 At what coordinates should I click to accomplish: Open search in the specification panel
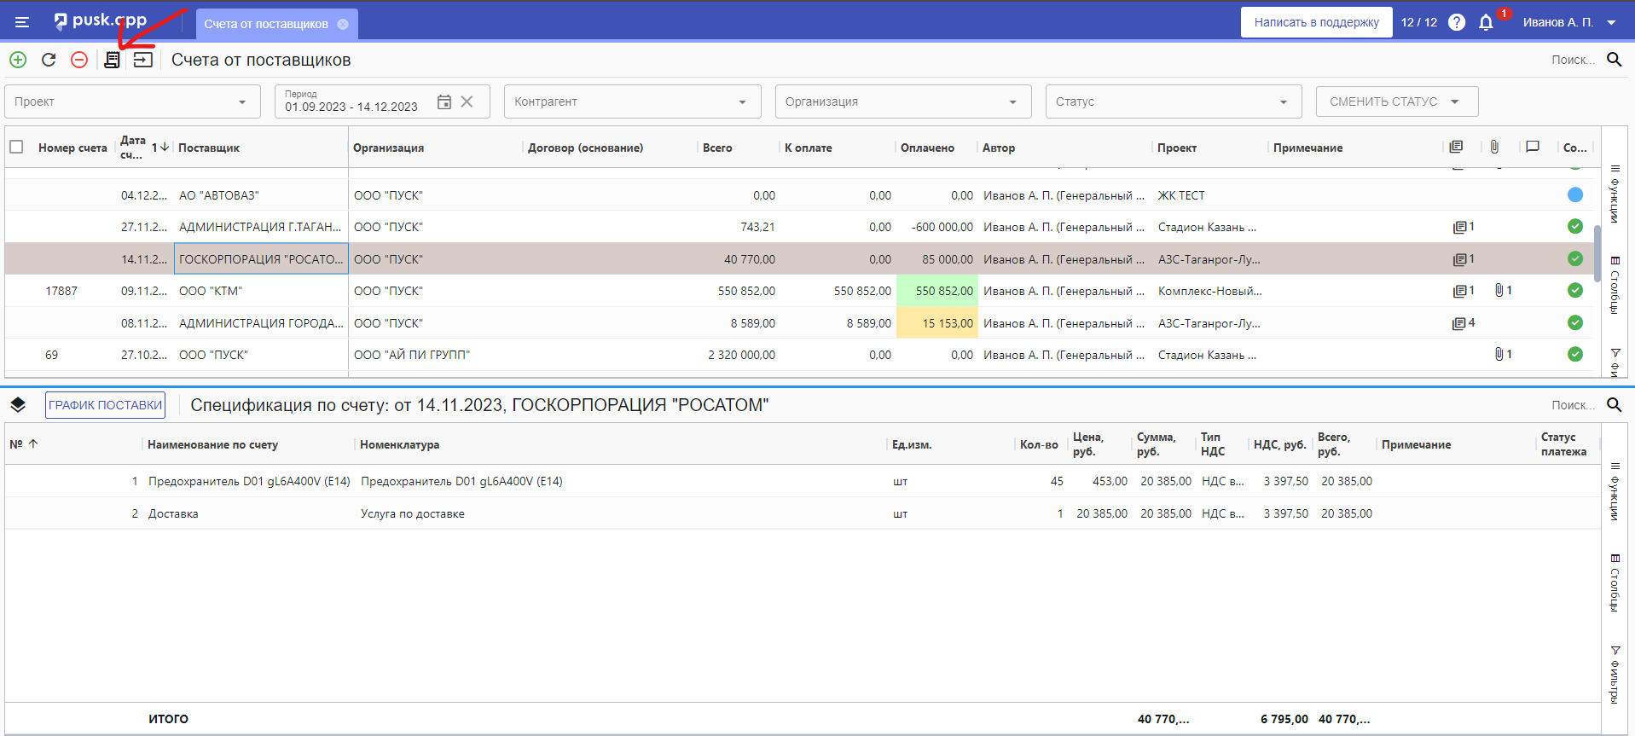pos(1614,405)
